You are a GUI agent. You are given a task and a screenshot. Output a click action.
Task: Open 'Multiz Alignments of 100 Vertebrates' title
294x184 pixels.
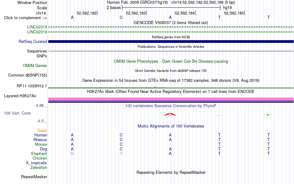pos(171,126)
